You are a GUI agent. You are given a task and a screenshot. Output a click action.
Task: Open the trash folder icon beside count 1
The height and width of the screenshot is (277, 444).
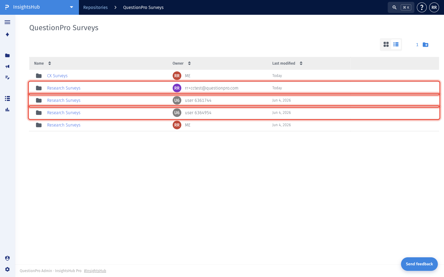pos(425,45)
